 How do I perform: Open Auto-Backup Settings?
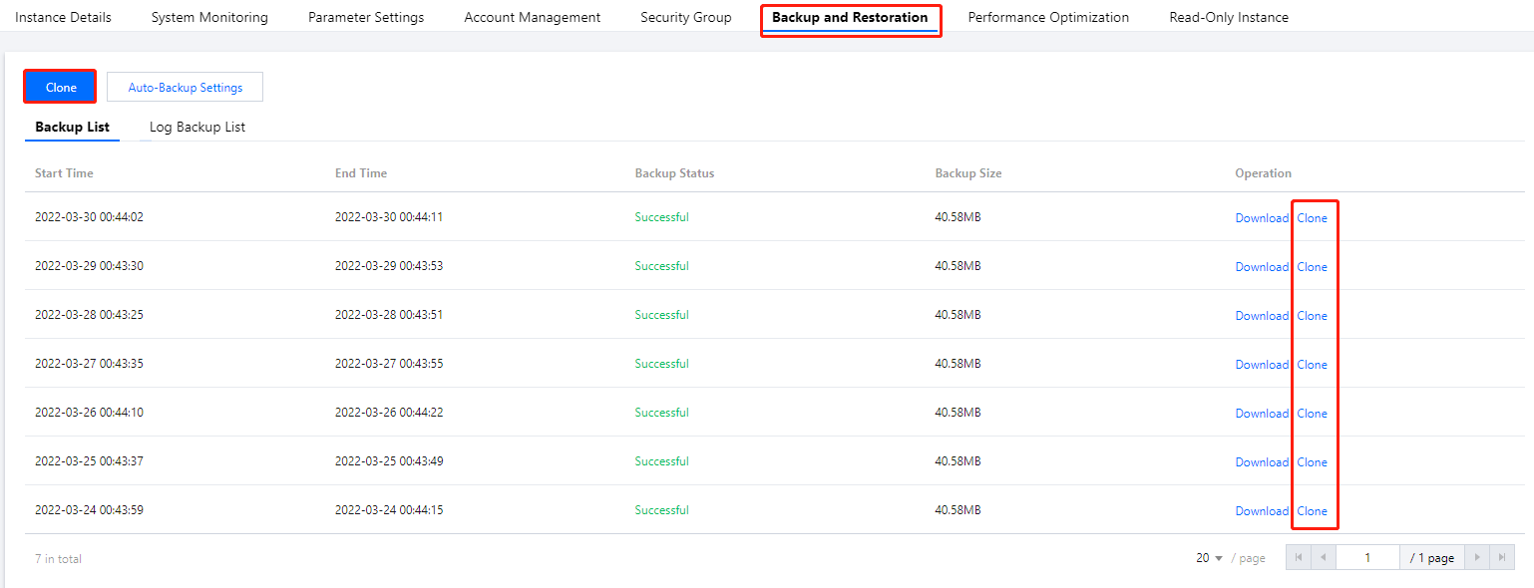coord(186,87)
